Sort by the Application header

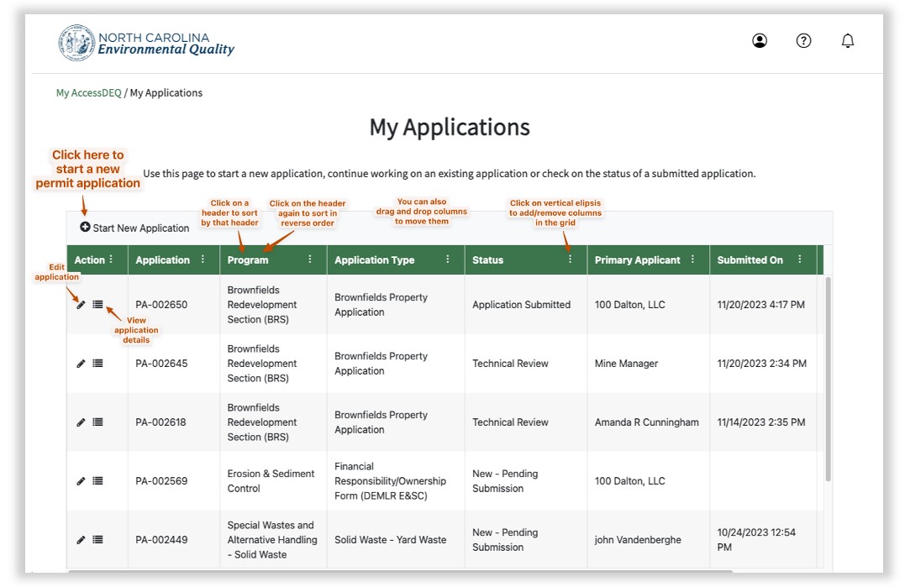162,259
